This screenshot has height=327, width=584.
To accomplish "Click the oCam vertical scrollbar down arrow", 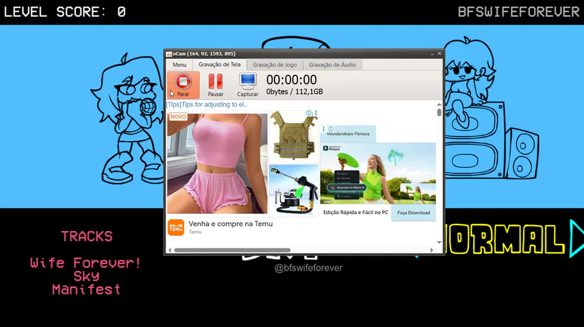I will click(439, 243).
